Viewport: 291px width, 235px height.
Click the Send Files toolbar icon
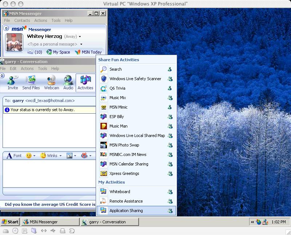31,83
